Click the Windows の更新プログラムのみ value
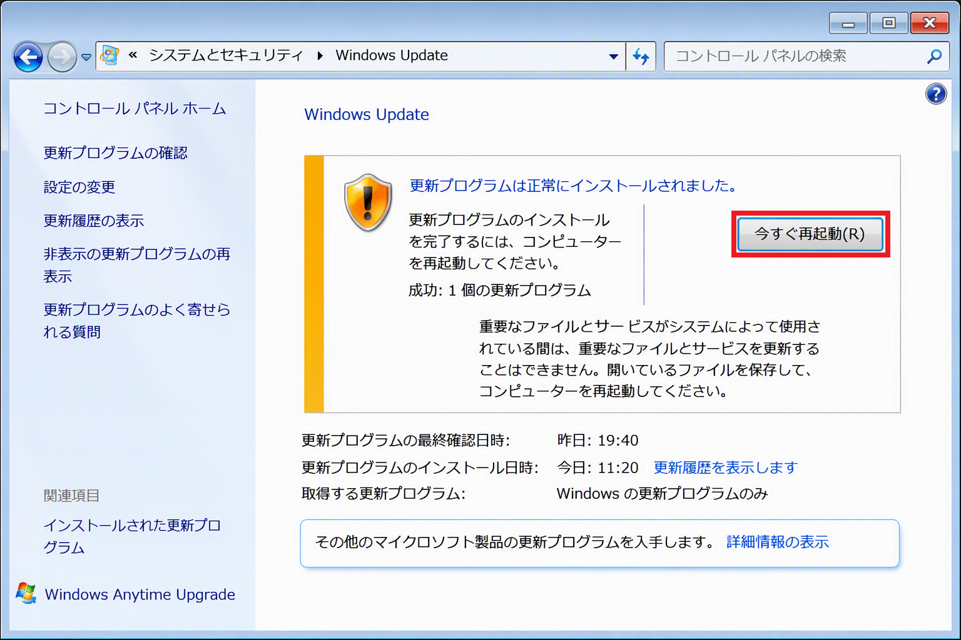The width and height of the screenshot is (961, 640). (x=663, y=494)
